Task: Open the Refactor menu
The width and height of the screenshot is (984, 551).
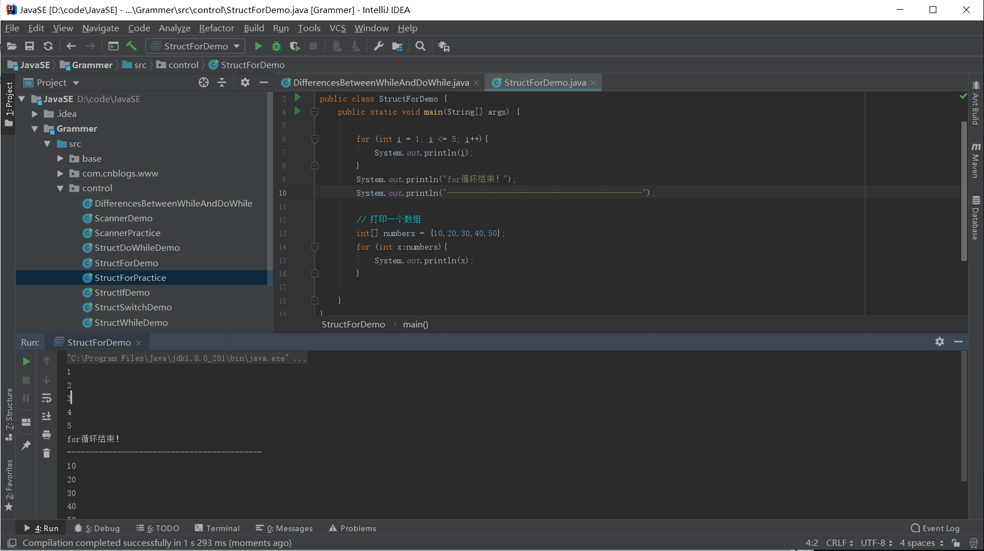Action: (x=216, y=28)
